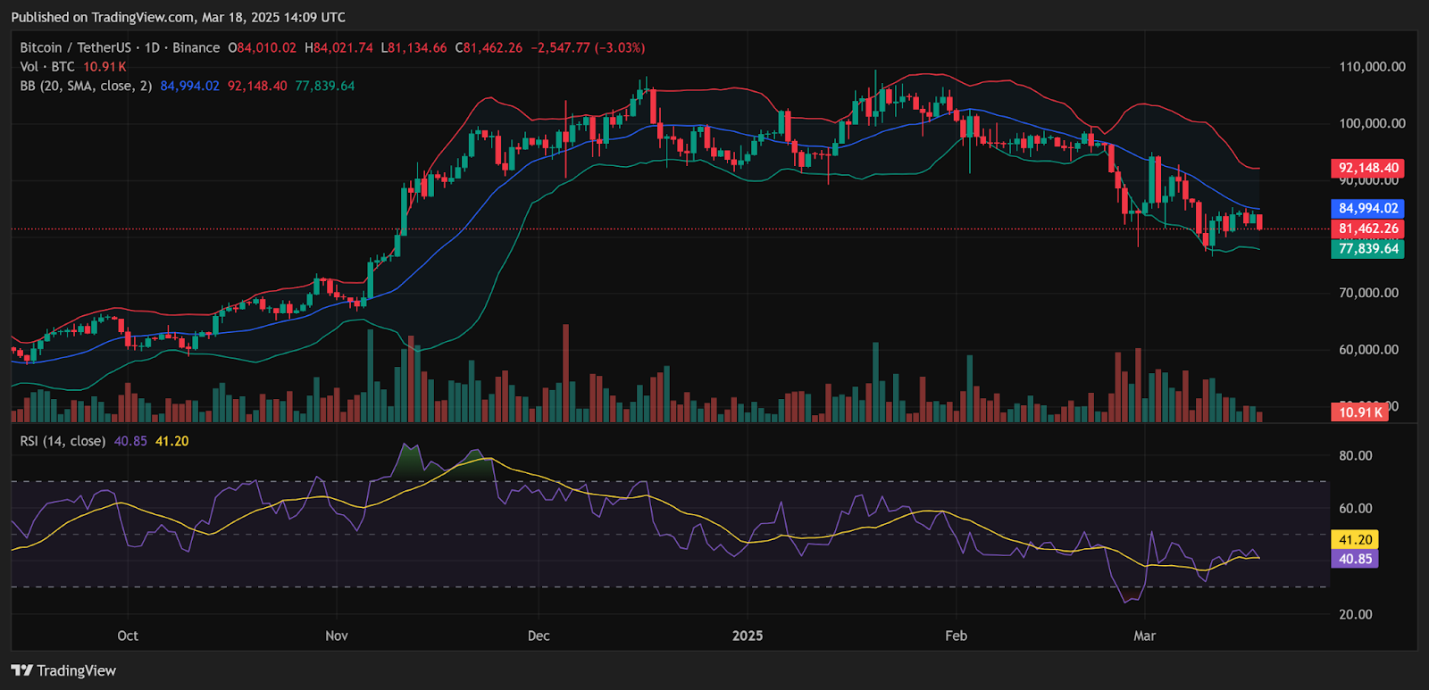Viewport: 1429px width, 690px height.
Task: Click the purple 40.85 RSI value tag
Action: click(x=1355, y=559)
